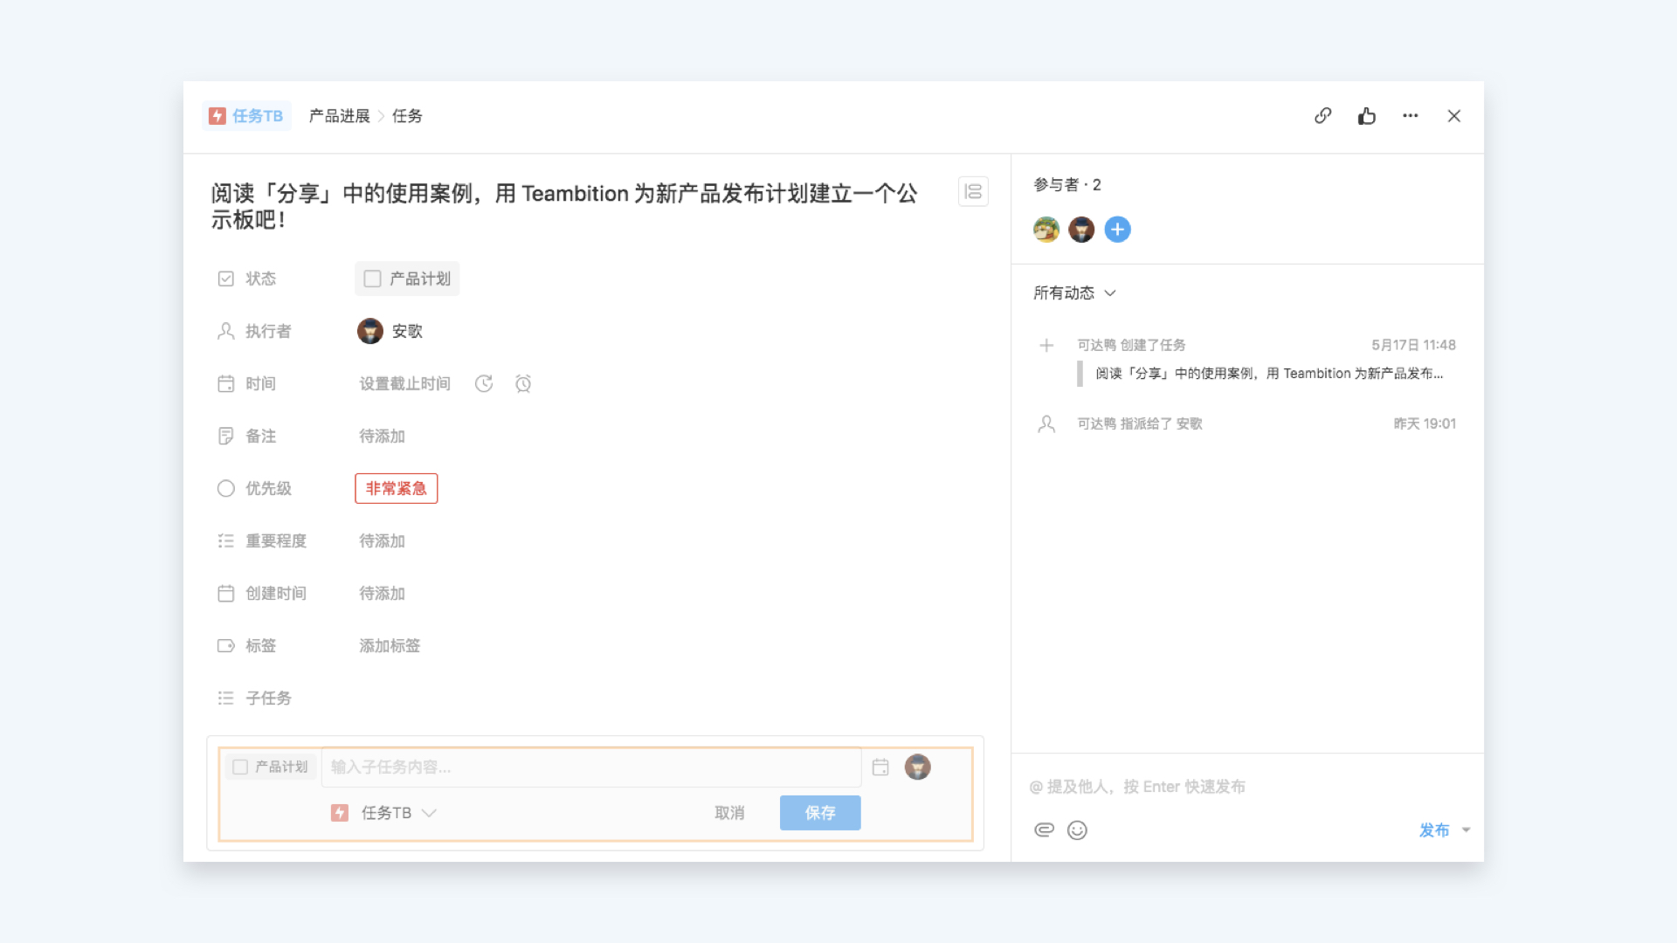
Task: Click the 任务TB project badge
Action: (x=246, y=116)
